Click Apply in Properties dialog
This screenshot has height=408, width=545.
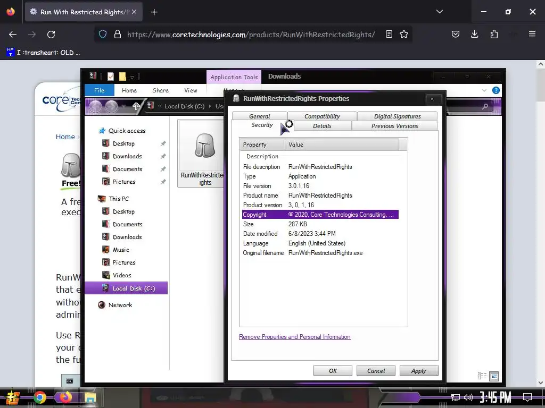[x=418, y=370]
